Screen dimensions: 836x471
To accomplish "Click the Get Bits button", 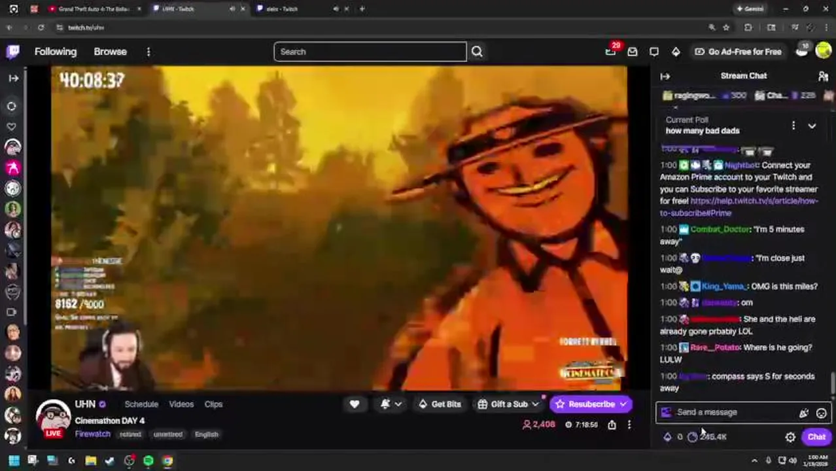I will coord(440,404).
